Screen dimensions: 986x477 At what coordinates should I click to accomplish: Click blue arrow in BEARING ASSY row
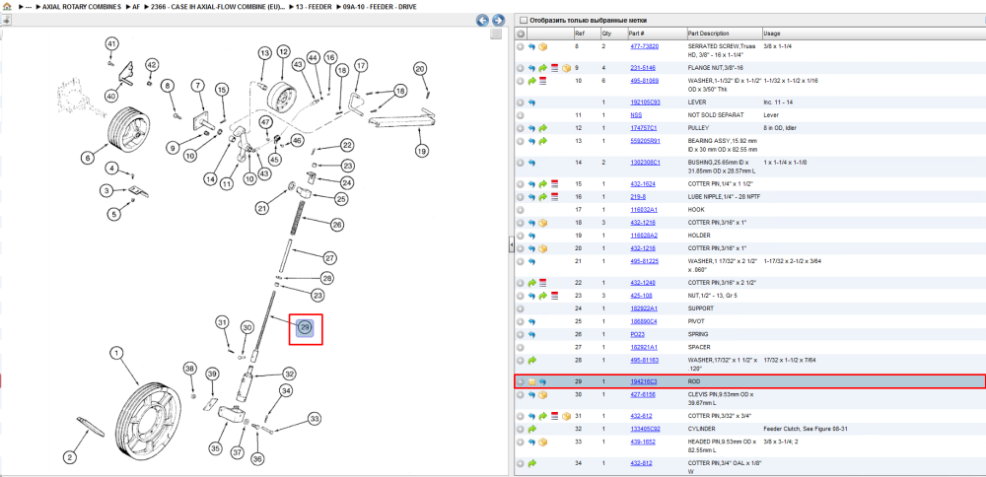click(x=532, y=141)
